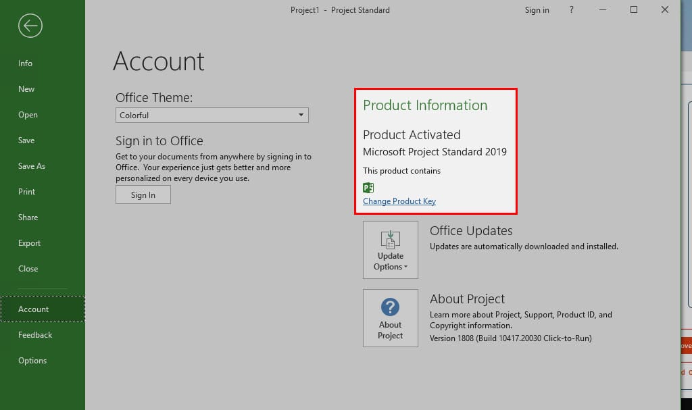
Task: Click the About Project heading text
Action: click(x=467, y=299)
